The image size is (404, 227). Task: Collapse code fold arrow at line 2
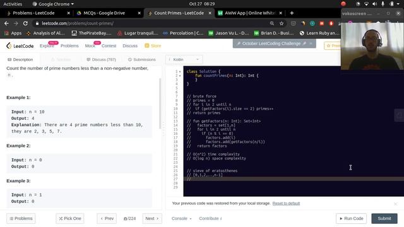point(180,76)
